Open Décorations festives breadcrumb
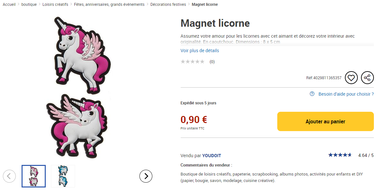Viewport: 380px width, 191px height. tap(168, 5)
